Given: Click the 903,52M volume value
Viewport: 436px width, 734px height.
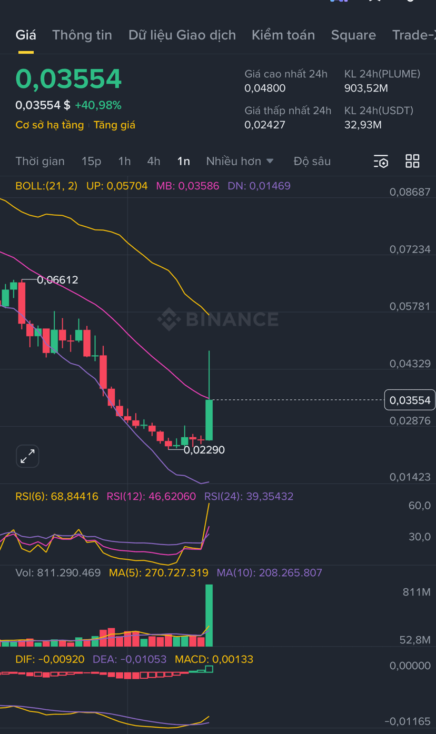Looking at the screenshot, I should 366,88.
